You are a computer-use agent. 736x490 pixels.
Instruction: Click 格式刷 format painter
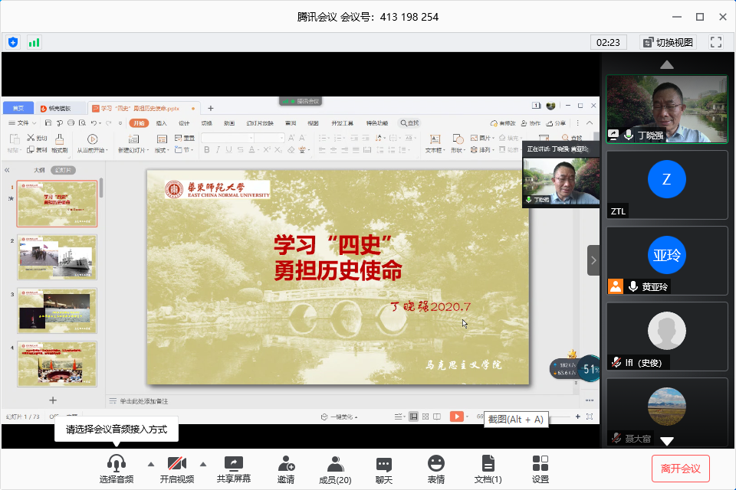click(60, 143)
